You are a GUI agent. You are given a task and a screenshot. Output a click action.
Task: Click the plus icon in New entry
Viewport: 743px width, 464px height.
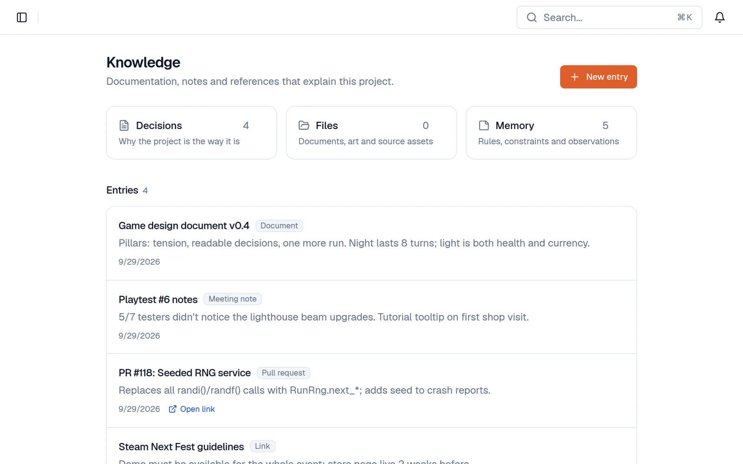click(574, 77)
